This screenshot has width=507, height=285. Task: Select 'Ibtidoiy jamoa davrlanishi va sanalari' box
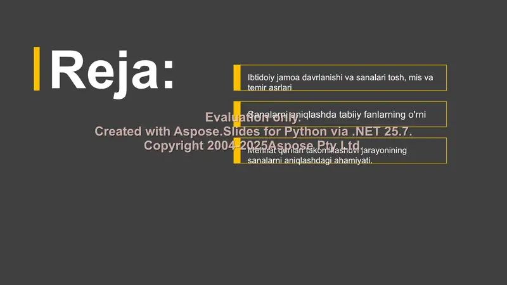coord(340,77)
